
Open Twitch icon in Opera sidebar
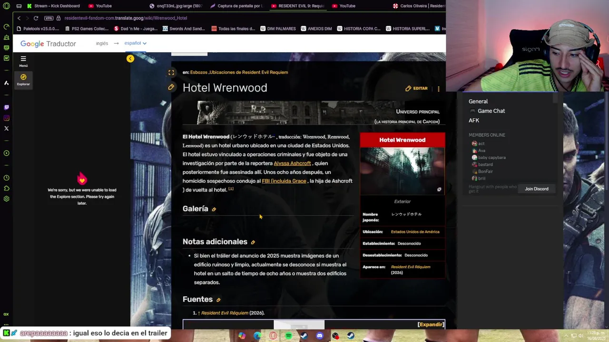coord(6,107)
